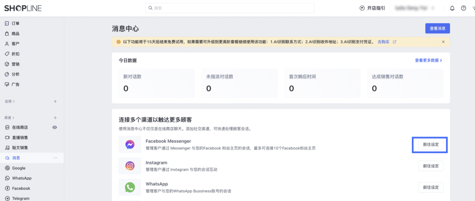
Task: Click the 今日数据 heading
Action: click(128, 60)
